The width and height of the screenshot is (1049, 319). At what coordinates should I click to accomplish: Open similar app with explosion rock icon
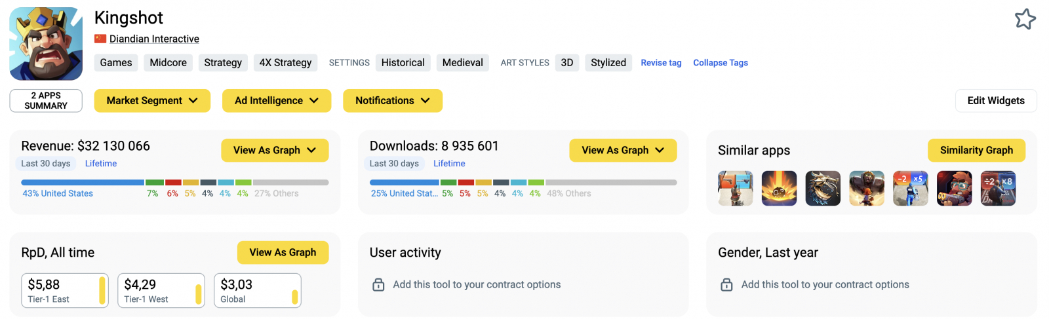pos(779,189)
